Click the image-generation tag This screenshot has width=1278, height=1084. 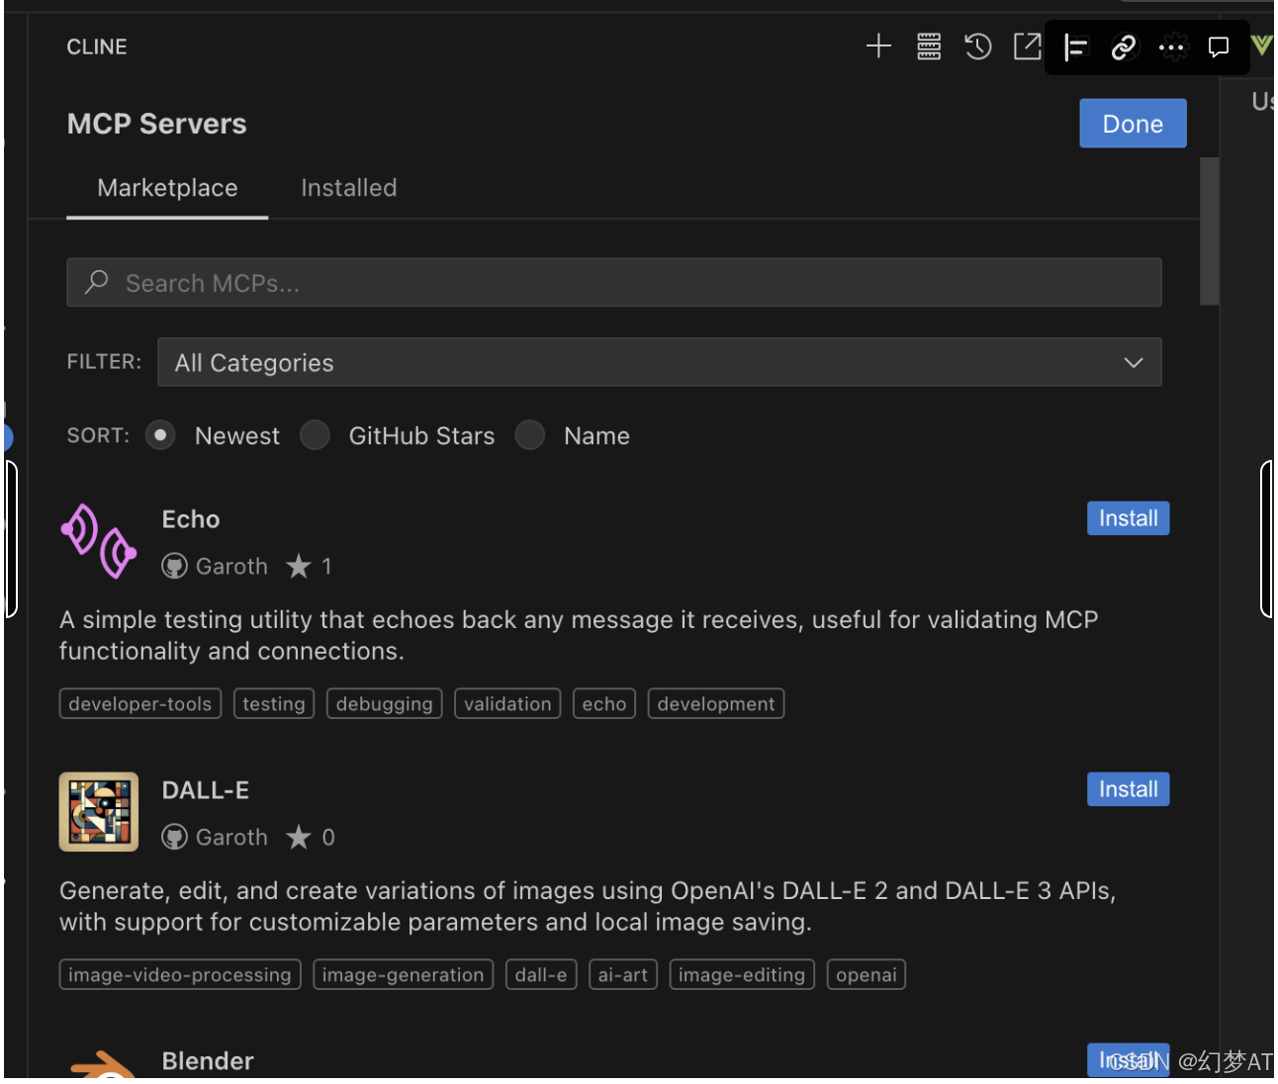(x=403, y=975)
